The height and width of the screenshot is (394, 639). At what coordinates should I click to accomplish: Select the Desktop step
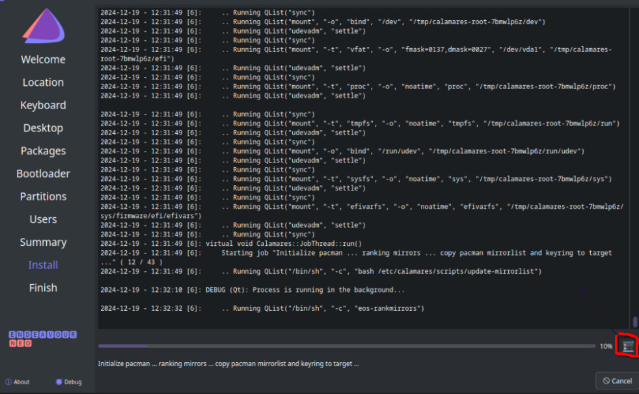(43, 128)
